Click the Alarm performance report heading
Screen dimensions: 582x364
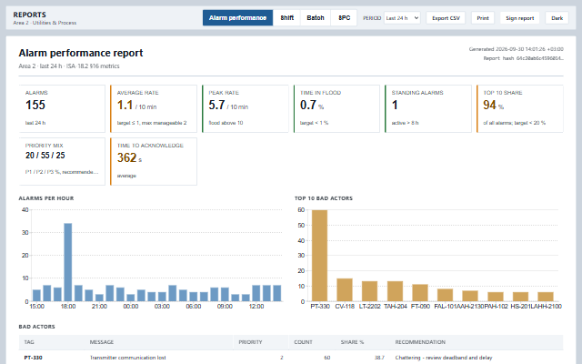click(81, 53)
